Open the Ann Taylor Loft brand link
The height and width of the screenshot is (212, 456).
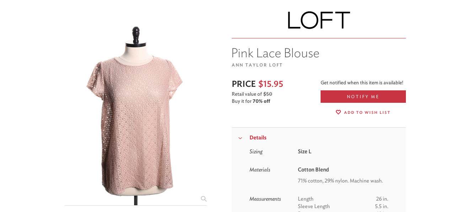(257, 65)
